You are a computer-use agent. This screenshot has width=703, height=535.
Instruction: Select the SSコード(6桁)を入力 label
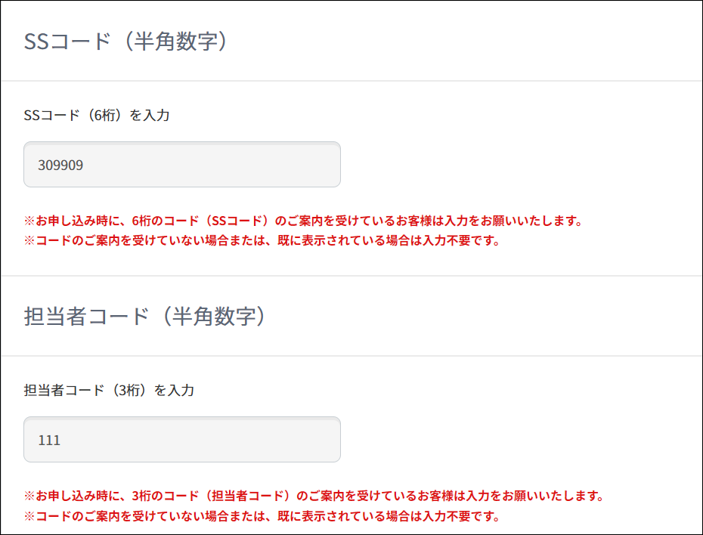point(97,115)
